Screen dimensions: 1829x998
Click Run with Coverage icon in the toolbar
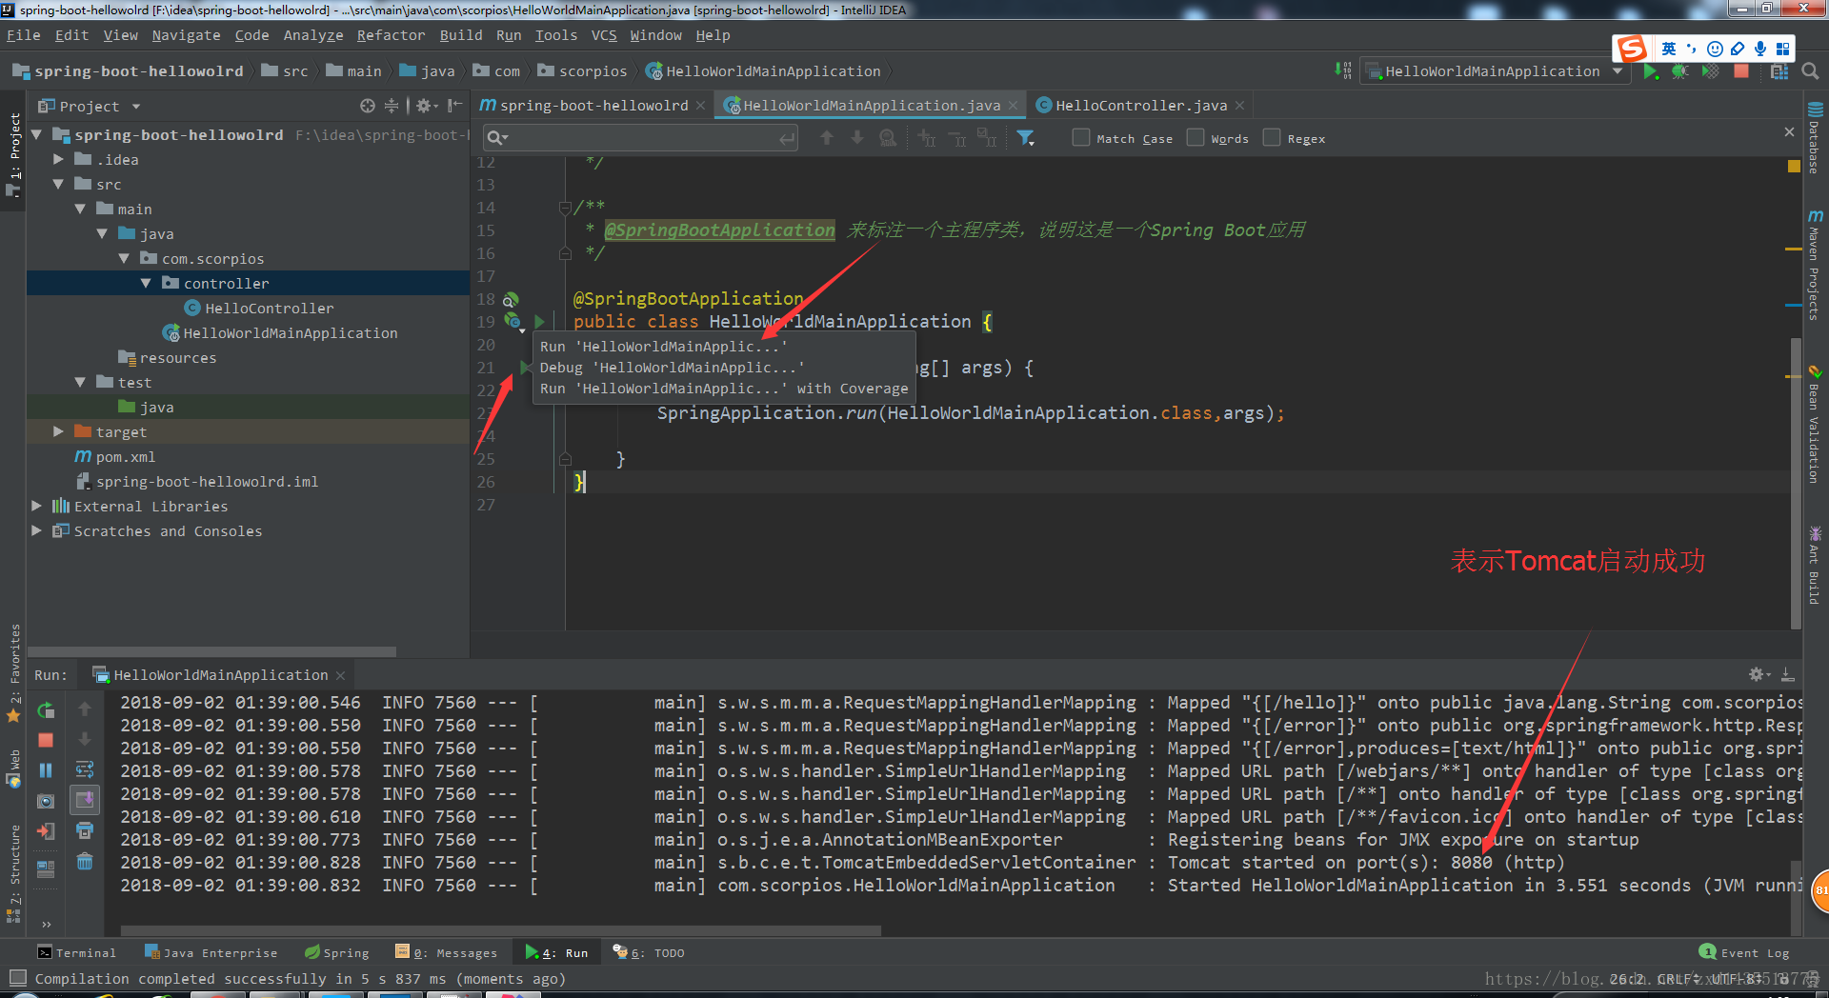pos(1711,71)
